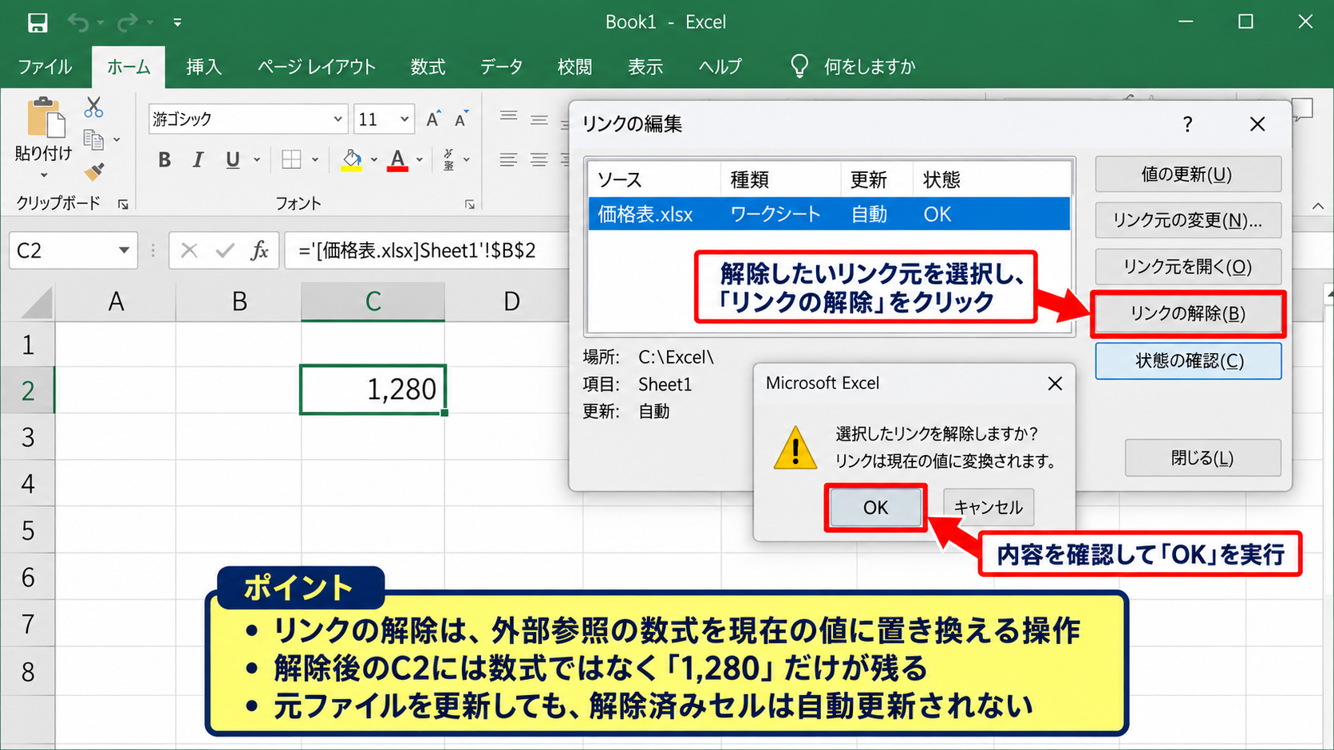Apply the red font color A

[397, 160]
